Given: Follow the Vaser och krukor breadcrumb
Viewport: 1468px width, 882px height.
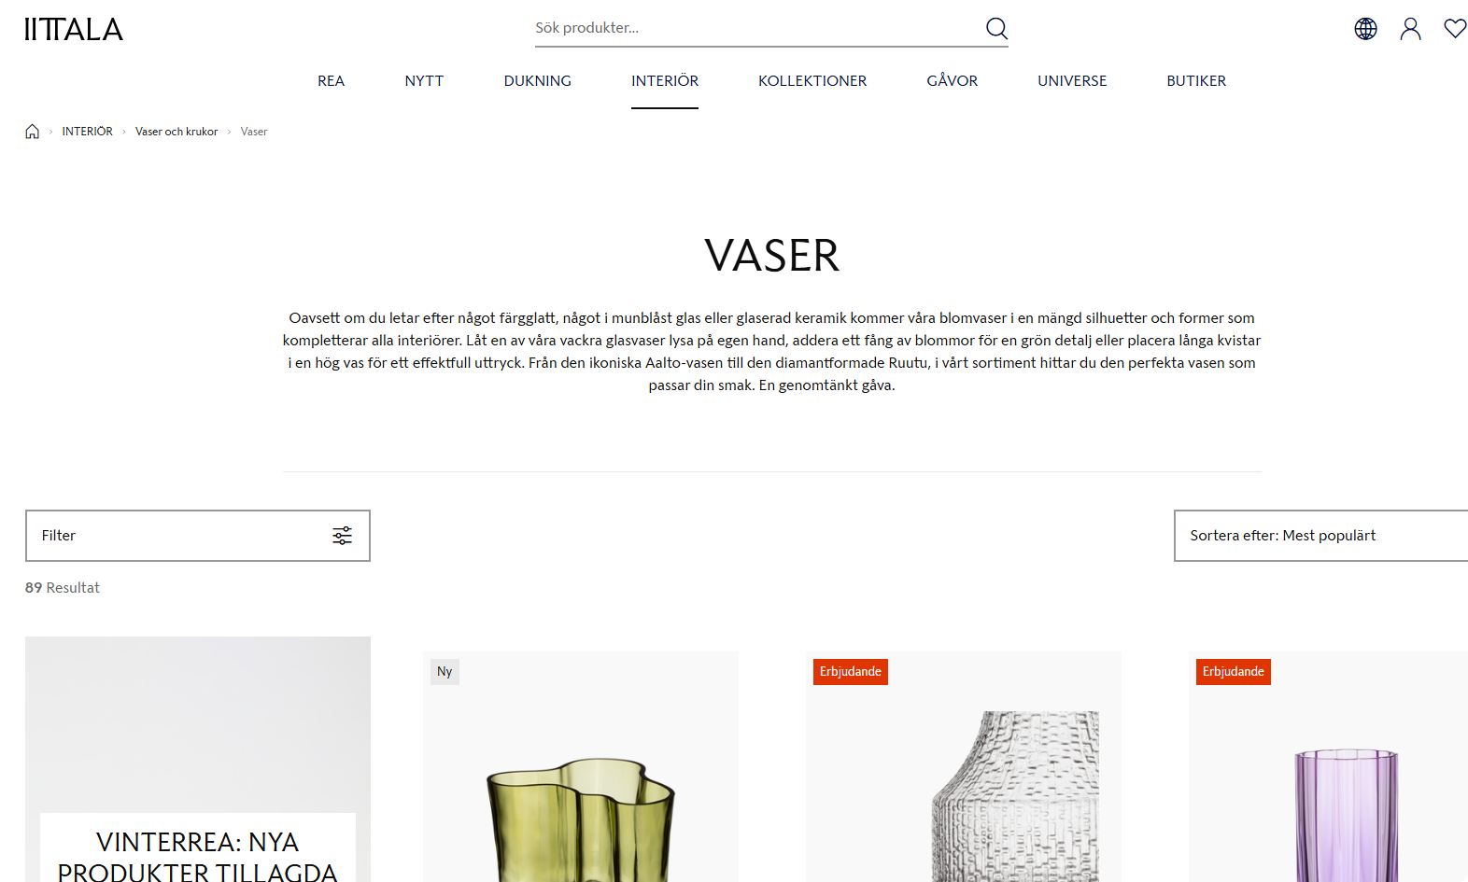Looking at the screenshot, I should tap(176, 132).
